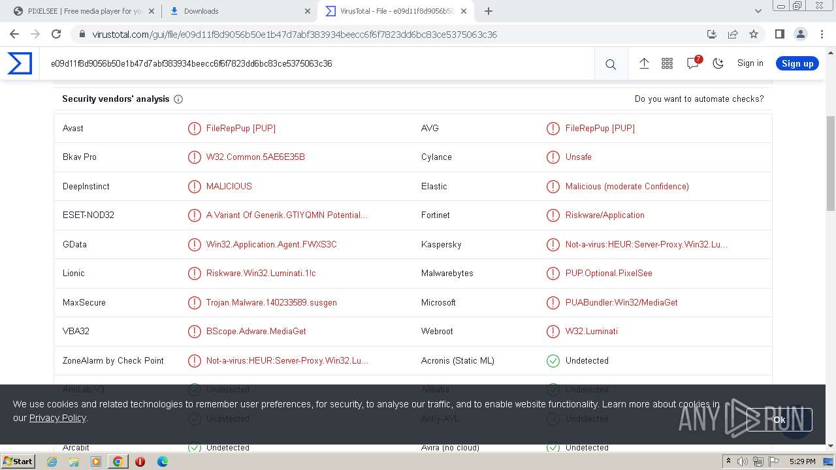
Task: Select 'PUABundler:Win32/MediaGet' text
Action: 622,303
